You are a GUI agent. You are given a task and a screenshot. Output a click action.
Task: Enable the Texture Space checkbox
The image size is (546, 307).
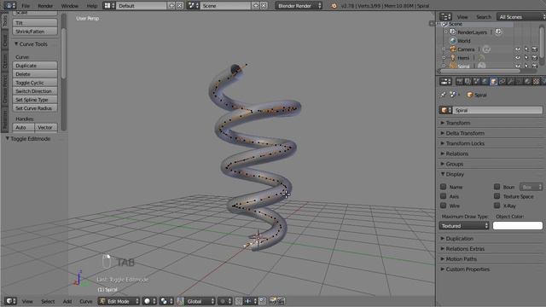click(497, 196)
